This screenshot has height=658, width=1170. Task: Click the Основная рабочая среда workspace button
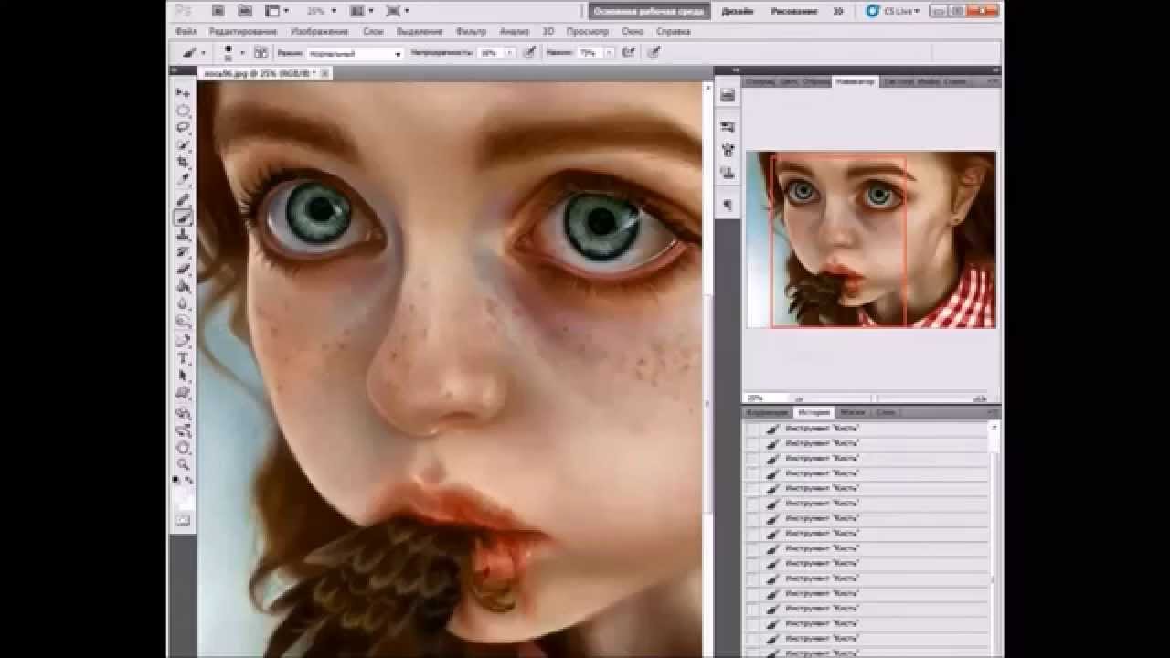(648, 11)
